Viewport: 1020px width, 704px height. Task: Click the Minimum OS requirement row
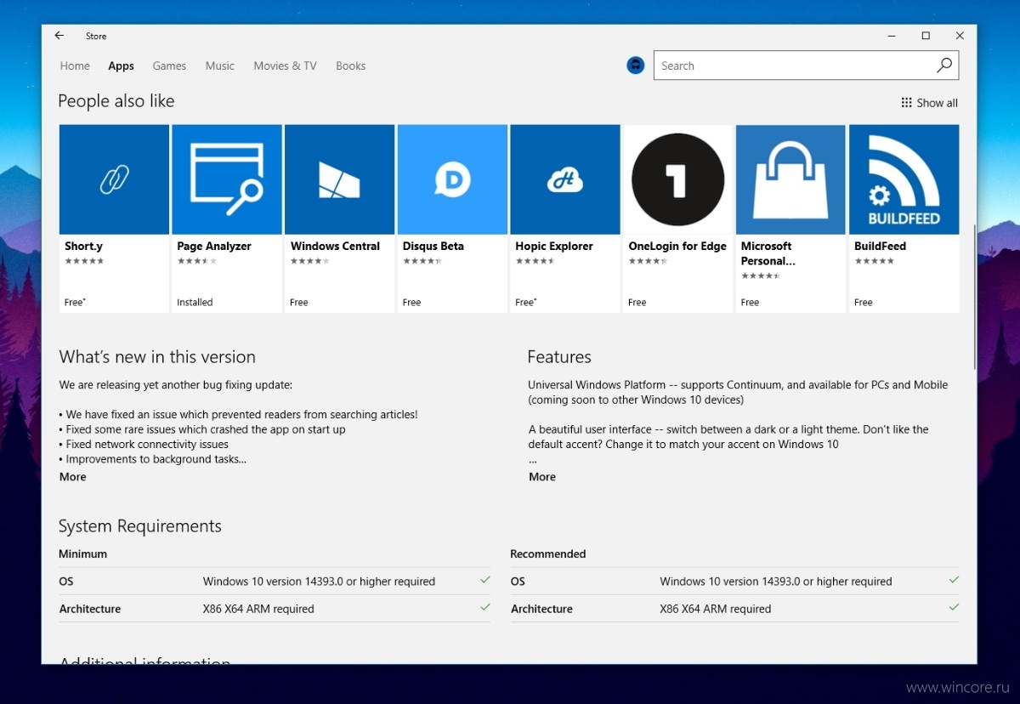click(275, 582)
